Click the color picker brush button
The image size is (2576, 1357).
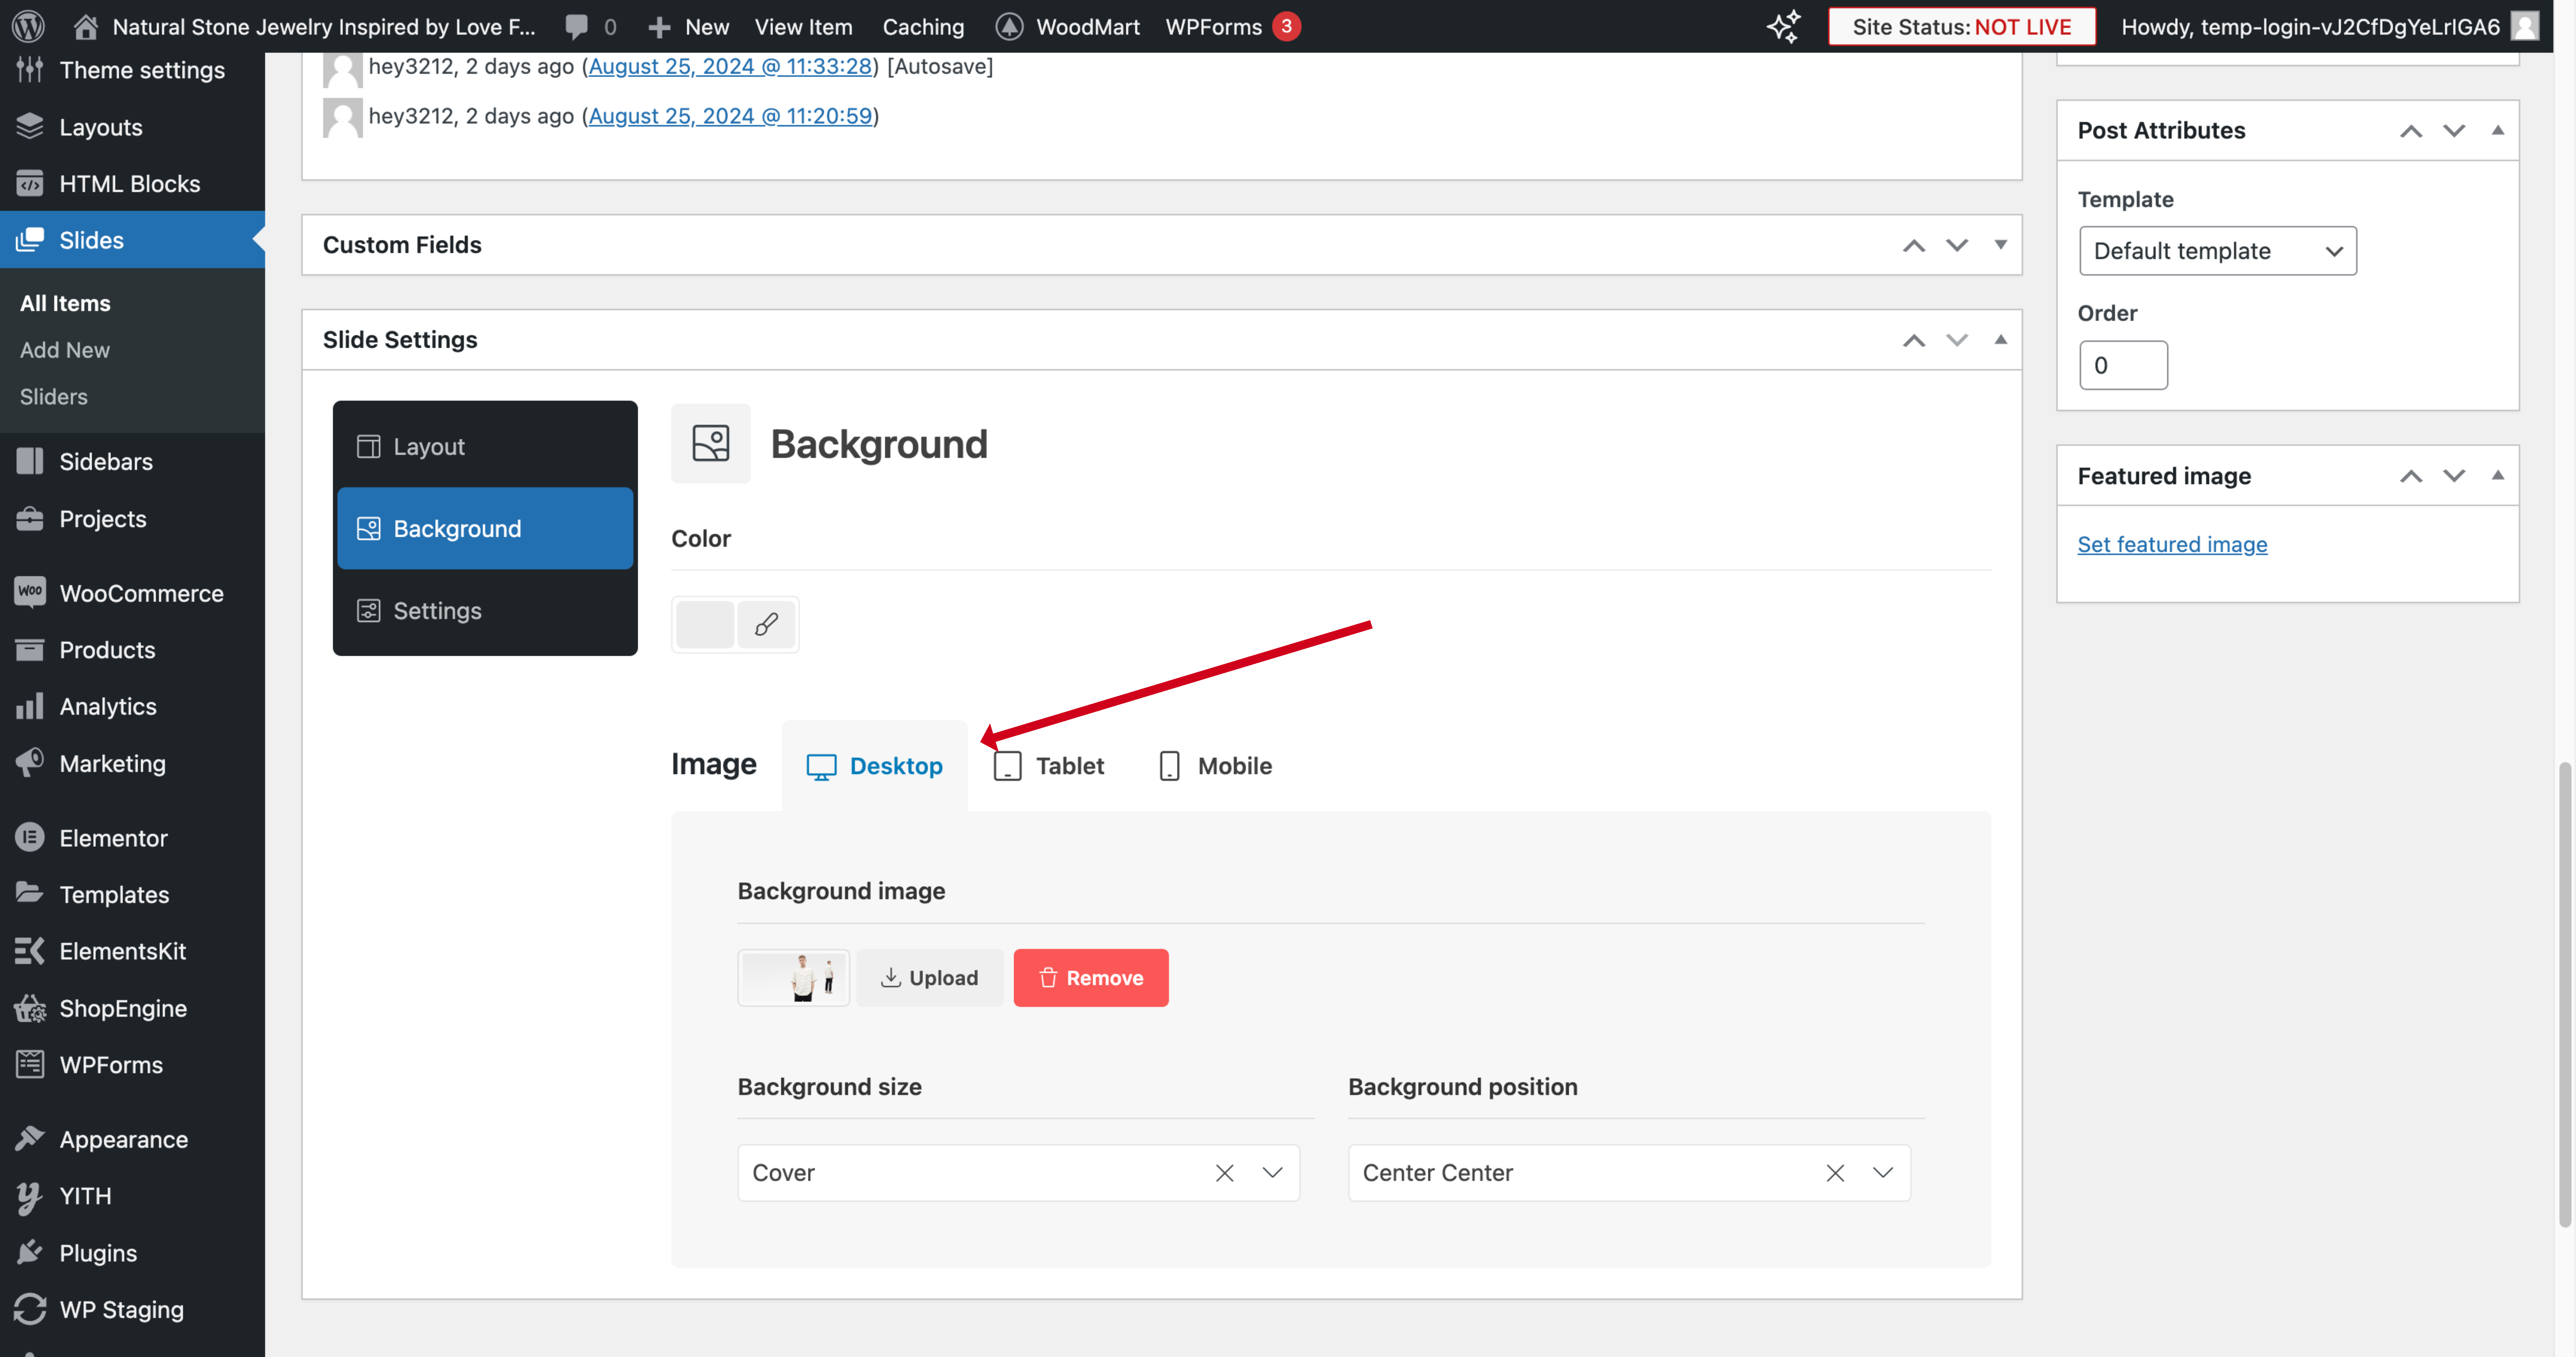point(766,625)
